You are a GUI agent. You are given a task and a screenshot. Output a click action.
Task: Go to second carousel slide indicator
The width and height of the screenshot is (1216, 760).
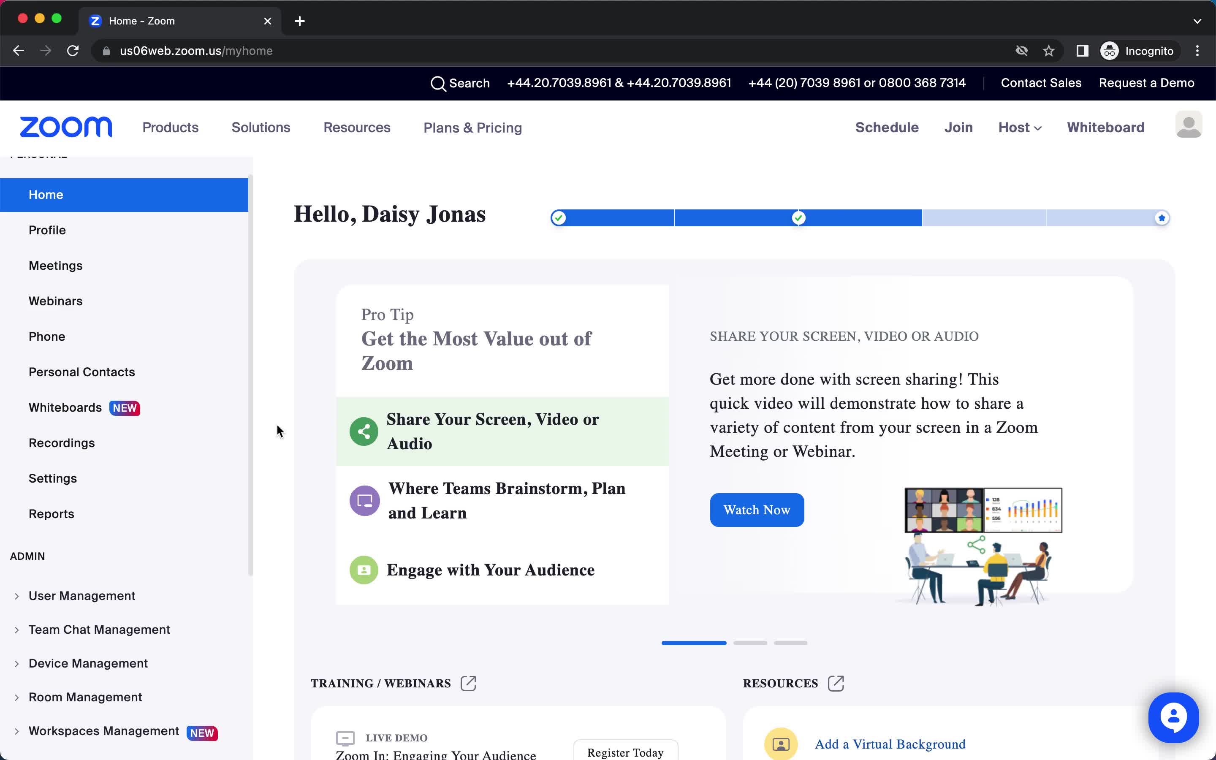coord(750,643)
